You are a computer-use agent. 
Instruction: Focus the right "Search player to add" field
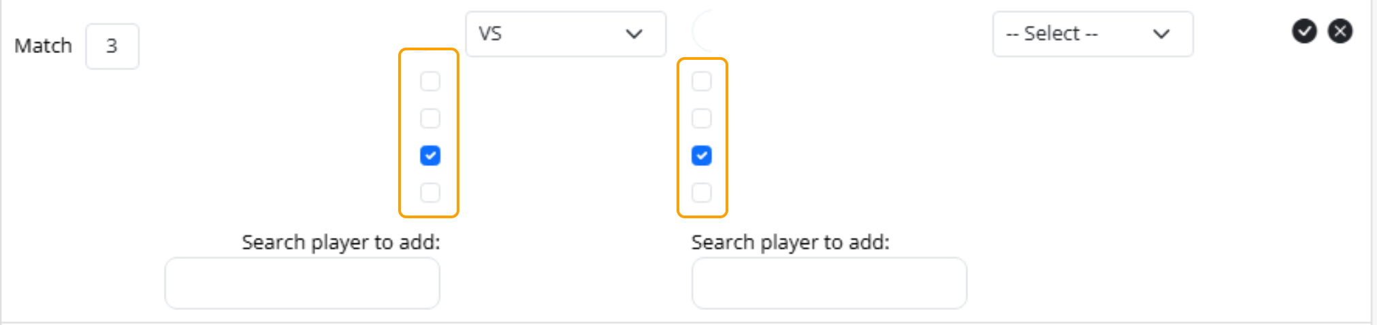point(829,283)
